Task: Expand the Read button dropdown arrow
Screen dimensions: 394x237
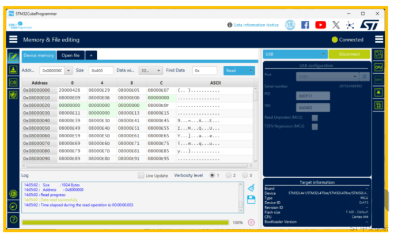Action: pos(251,70)
